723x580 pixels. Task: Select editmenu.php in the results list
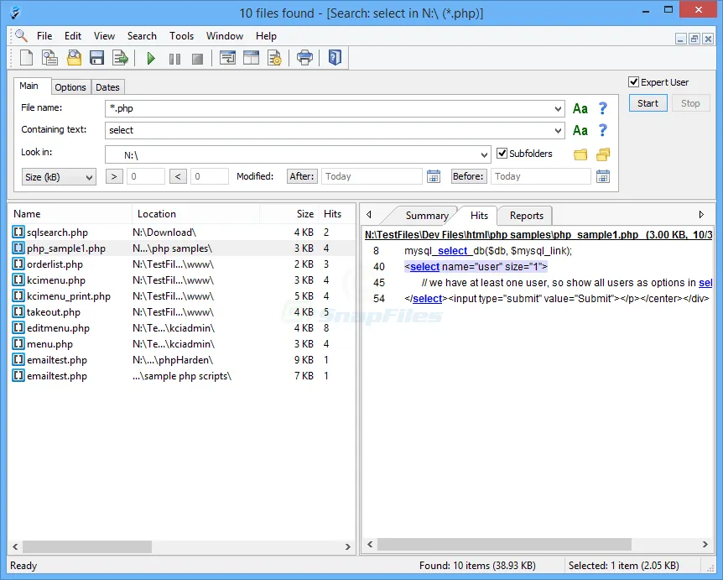[x=58, y=328]
